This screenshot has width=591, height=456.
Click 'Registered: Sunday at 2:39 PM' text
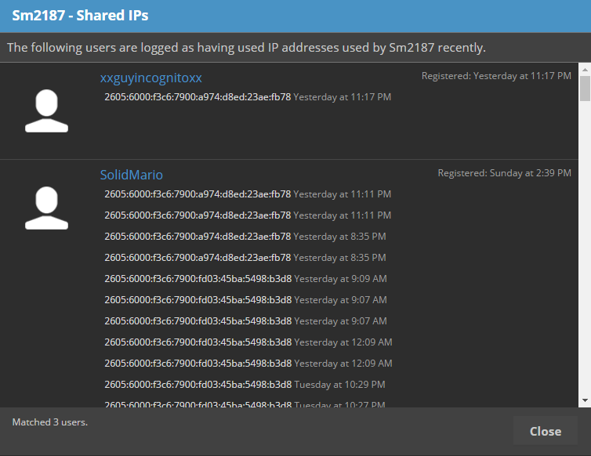pyautogui.click(x=504, y=173)
